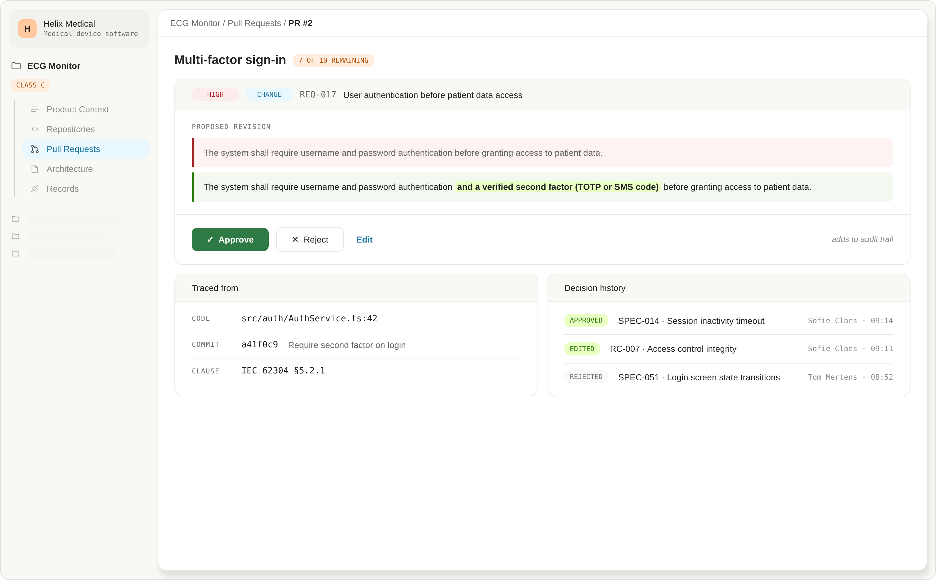This screenshot has width=936, height=580.
Task: Open the Product Context section
Action: click(x=86, y=109)
